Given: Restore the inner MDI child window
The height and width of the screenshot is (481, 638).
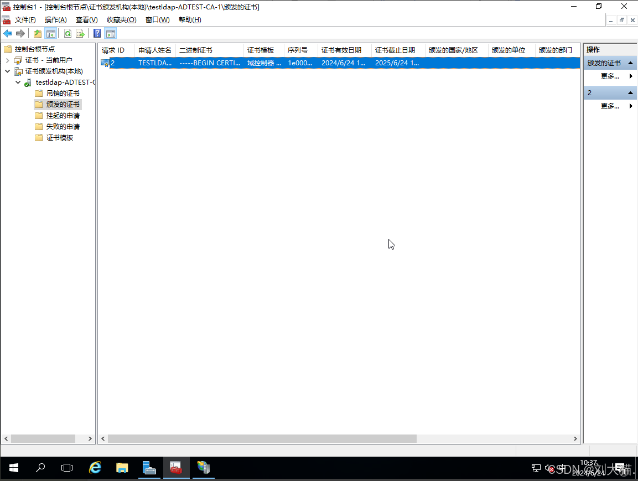Looking at the screenshot, I should pos(622,20).
